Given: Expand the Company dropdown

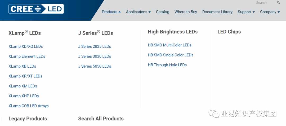Looking at the screenshot, I should [x=270, y=12].
